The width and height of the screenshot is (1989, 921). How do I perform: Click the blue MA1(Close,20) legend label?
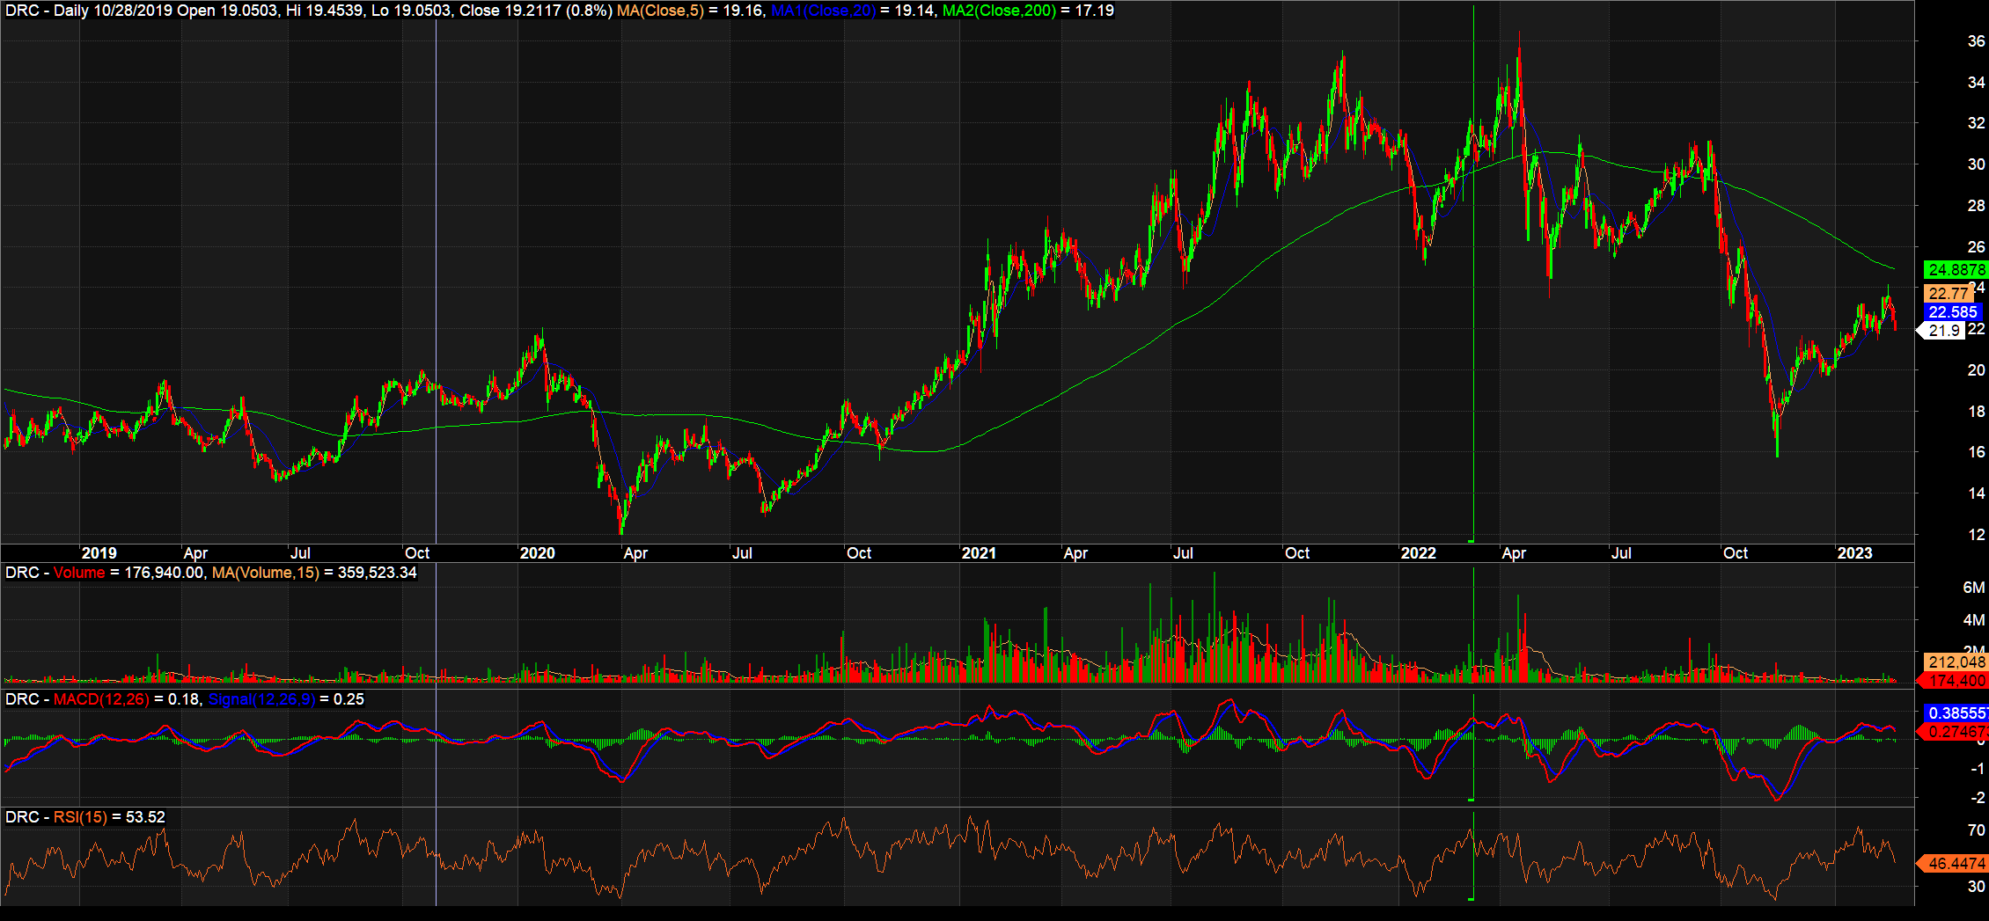click(x=823, y=11)
